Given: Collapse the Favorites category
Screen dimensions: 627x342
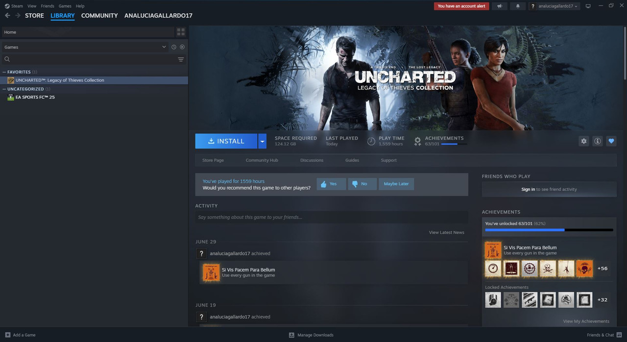Looking at the screenshot, I should pos(4,72).
